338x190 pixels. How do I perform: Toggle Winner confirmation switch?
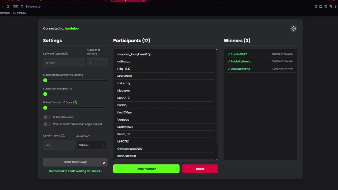point(47,124)
